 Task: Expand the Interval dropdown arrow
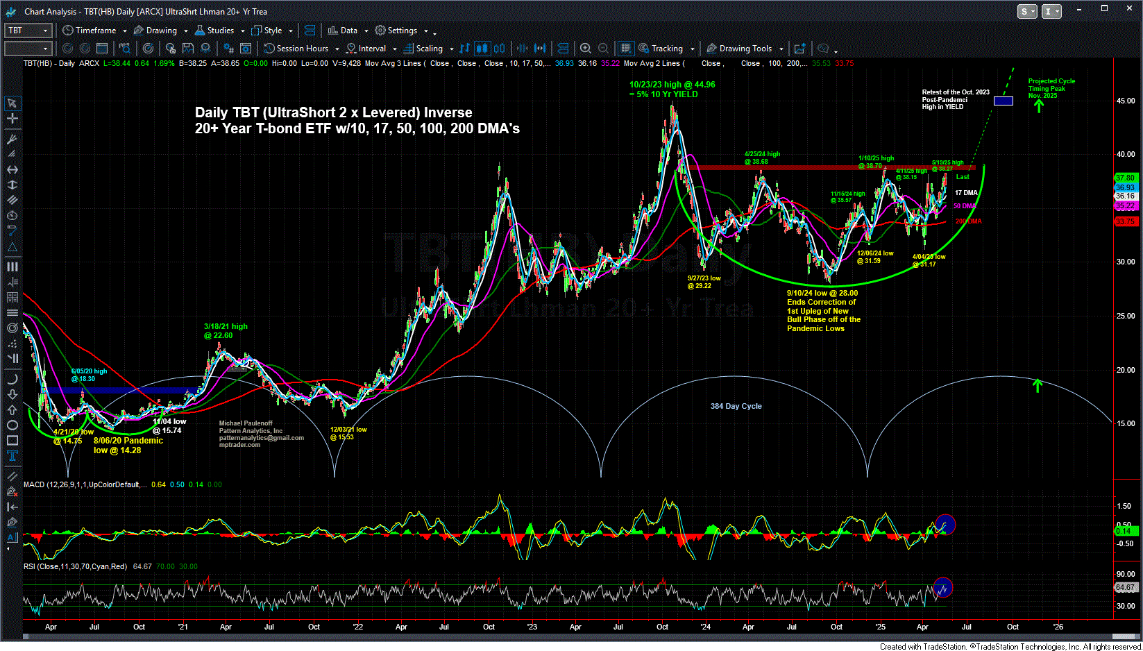(395, 49)
